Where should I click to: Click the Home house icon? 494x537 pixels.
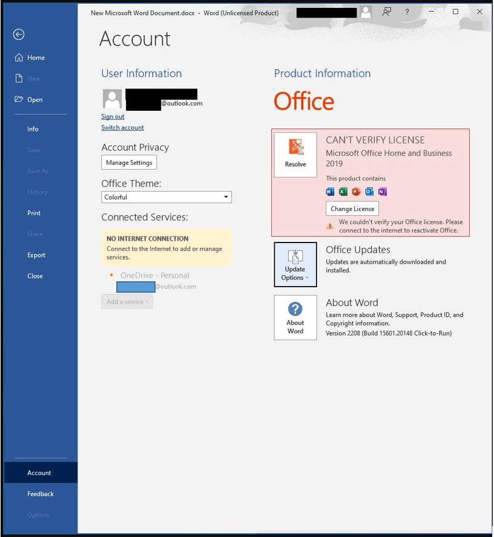(x=19, y=58)
